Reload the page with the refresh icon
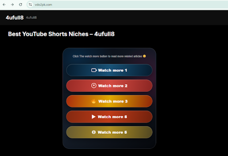The image size is (228, 156). click(21, 5)
